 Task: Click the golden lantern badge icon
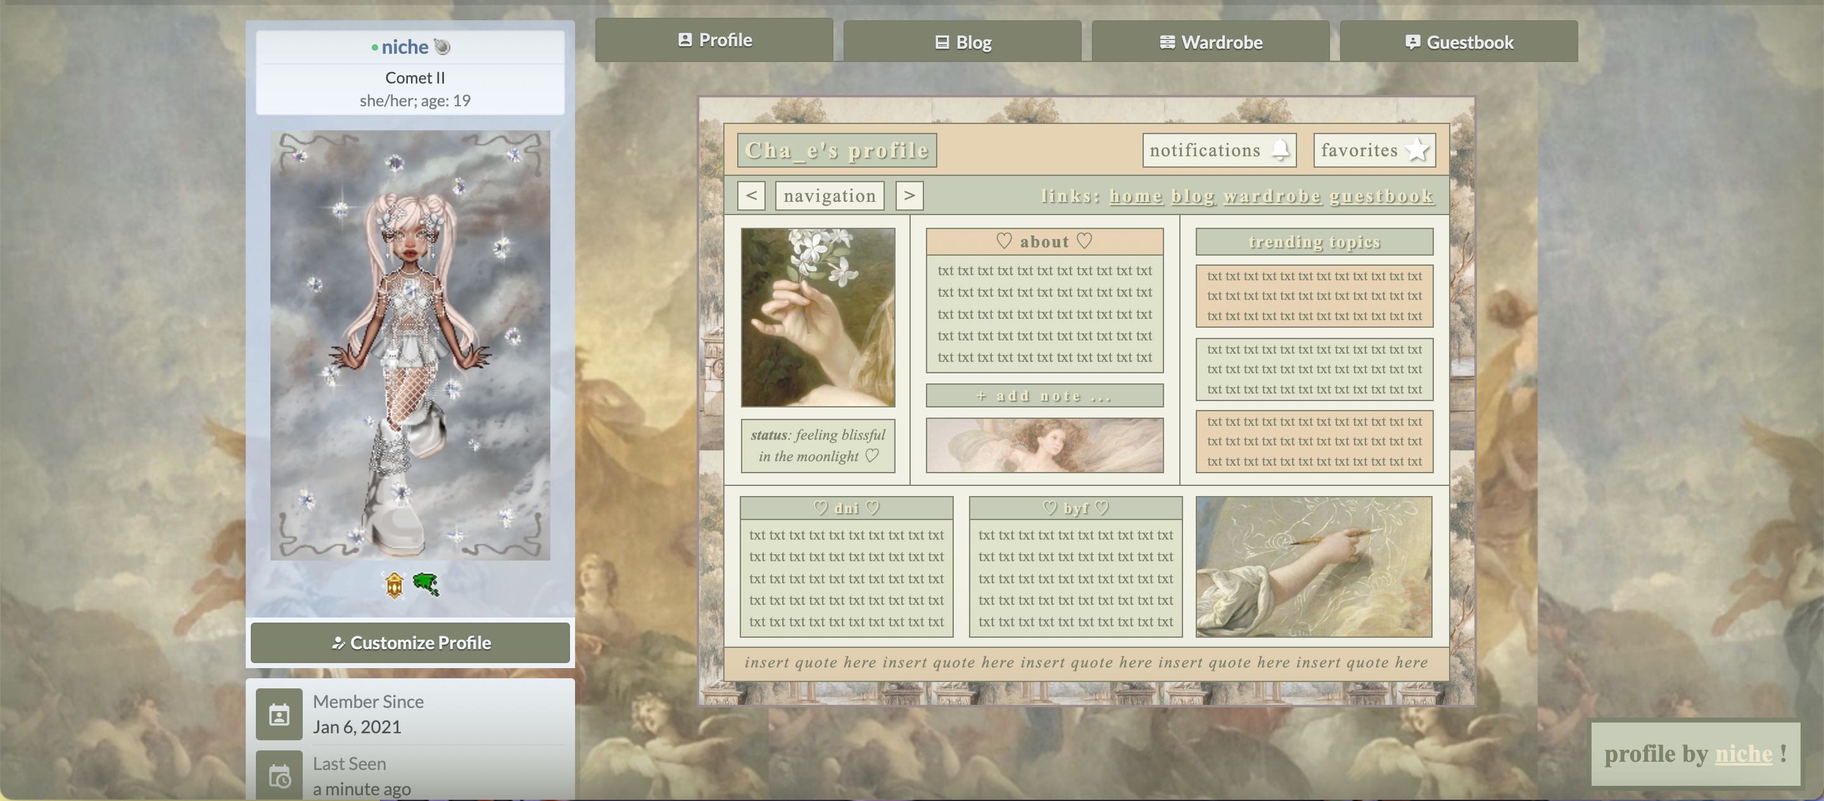coord(395,585)
